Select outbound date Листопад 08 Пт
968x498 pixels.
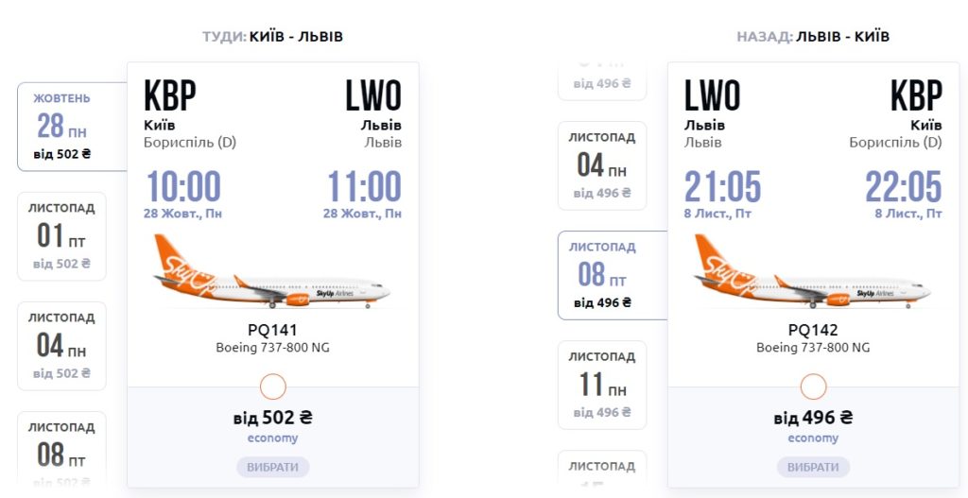[x=62, y=449]
